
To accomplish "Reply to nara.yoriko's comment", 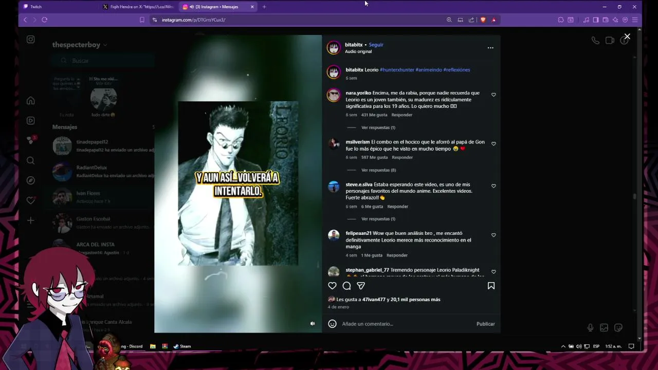I will 402,115.
